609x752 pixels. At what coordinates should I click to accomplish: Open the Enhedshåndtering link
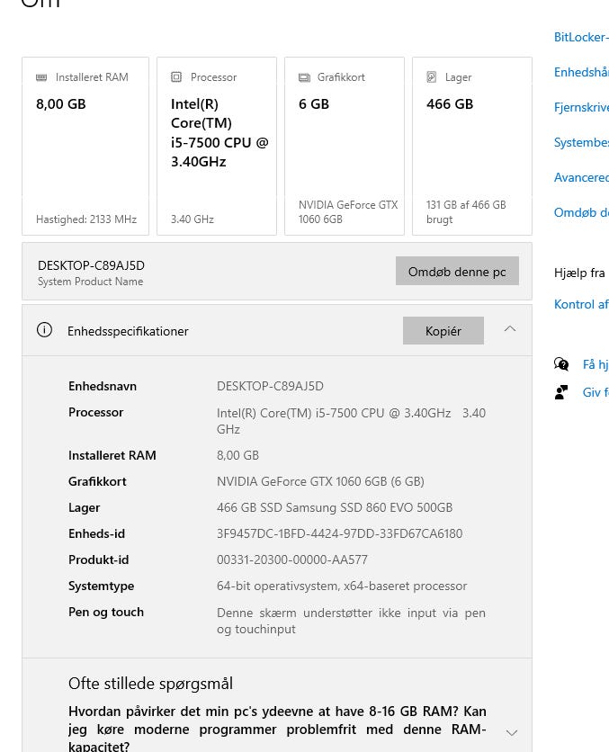click(581, 72)
